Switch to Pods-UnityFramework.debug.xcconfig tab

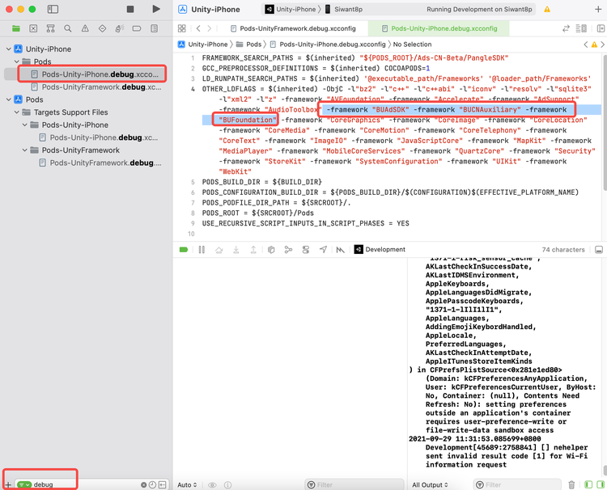[x=293, y=28]
